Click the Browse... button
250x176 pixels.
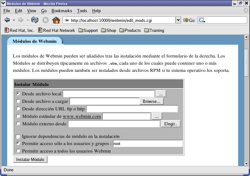click(151, 101)
